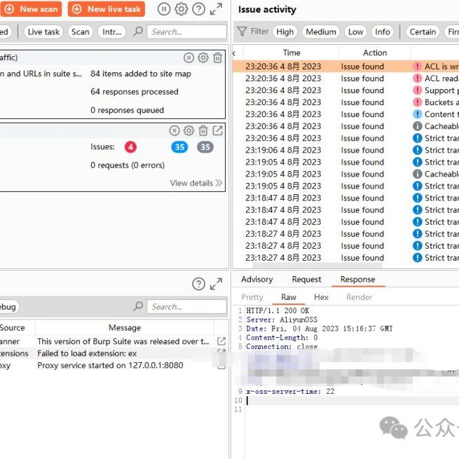Click the New scan button
The height and width of the screenshot is (459, 459).
[30, 9]
